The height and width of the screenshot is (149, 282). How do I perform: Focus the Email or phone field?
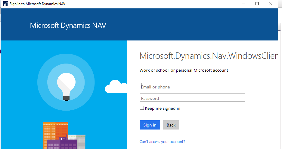[x=192, y=86]
